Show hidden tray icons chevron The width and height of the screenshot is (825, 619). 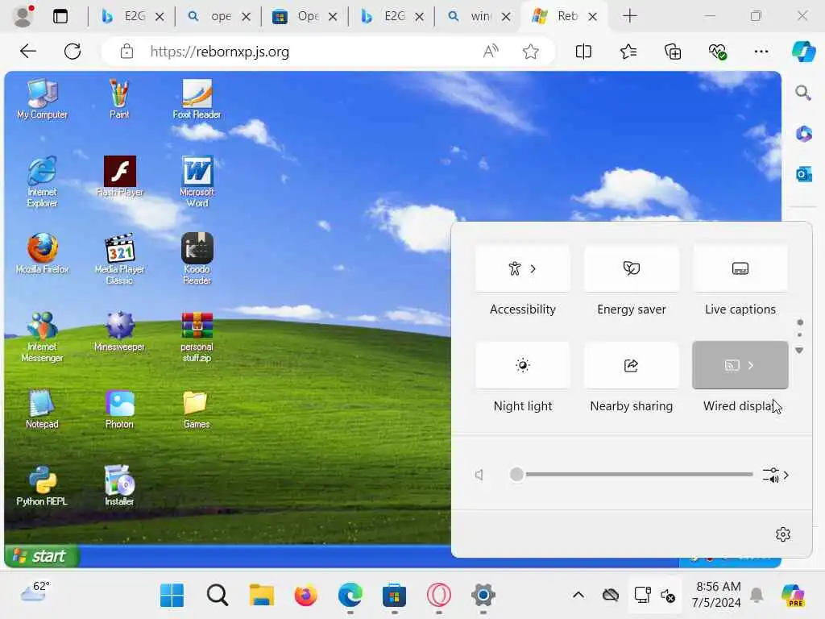click(578, 596)
